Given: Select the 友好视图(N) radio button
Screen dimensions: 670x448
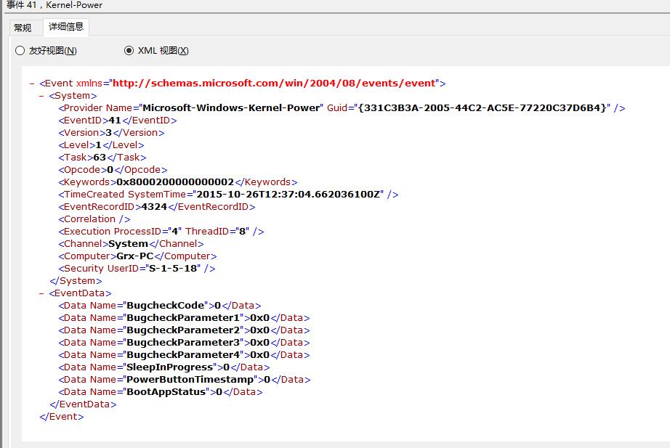Looking at the screenshot, I should pyautogui.click(x=47, y=50).
